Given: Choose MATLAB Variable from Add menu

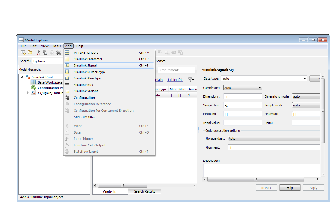Looking at the screenshot, I should 109,53.
